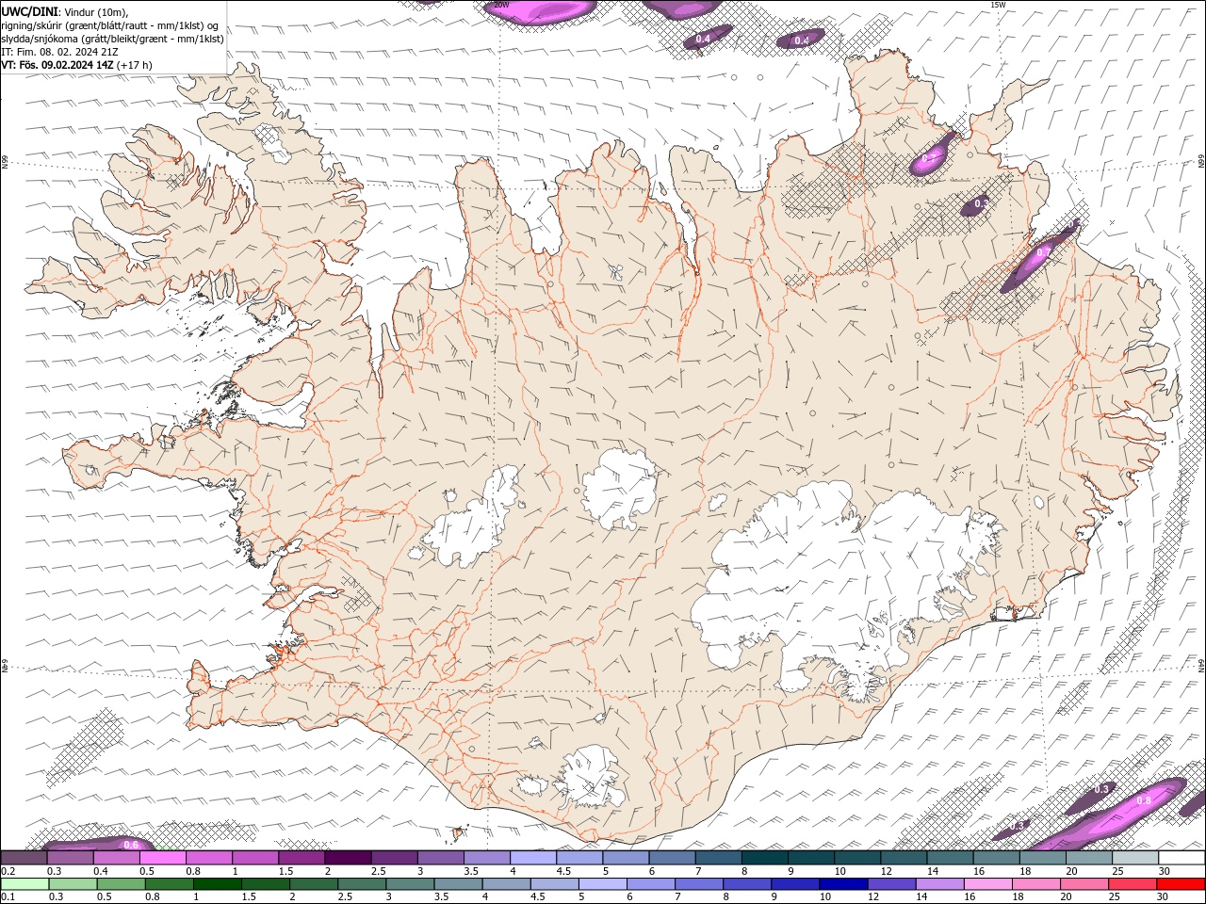Select the dark purple swatch after snow-scale 2
Screen dimensions: 1206x904
348,858
